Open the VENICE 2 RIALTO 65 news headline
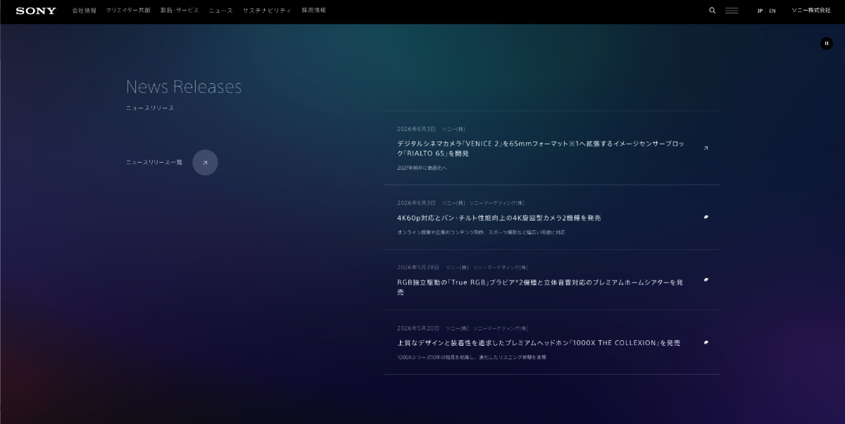The image size is (845, 424). [540, 148]
